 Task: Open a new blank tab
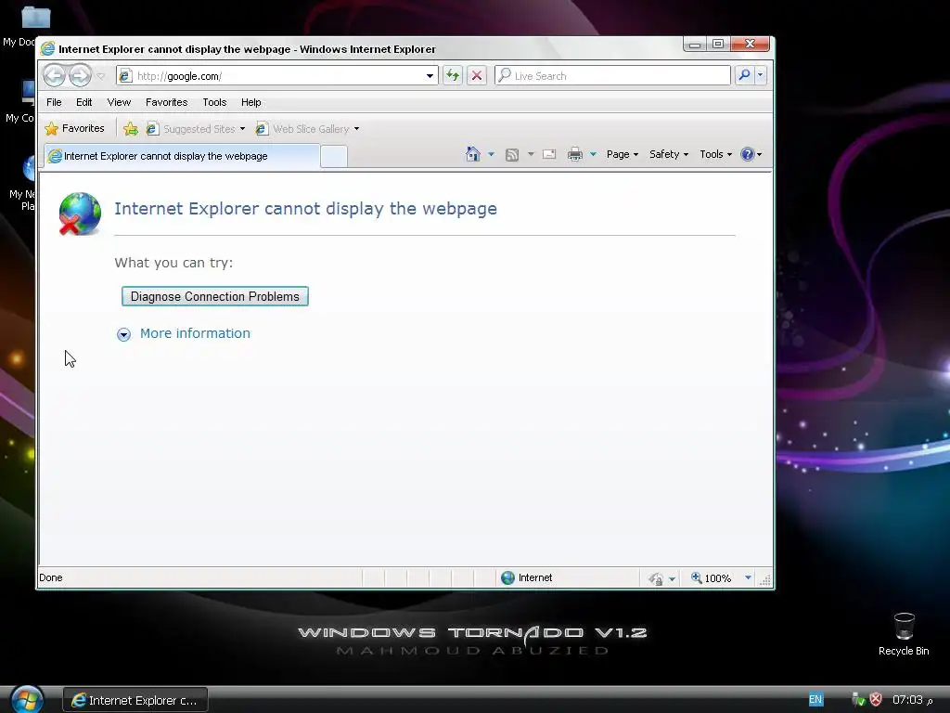click(x=334, y=156)
